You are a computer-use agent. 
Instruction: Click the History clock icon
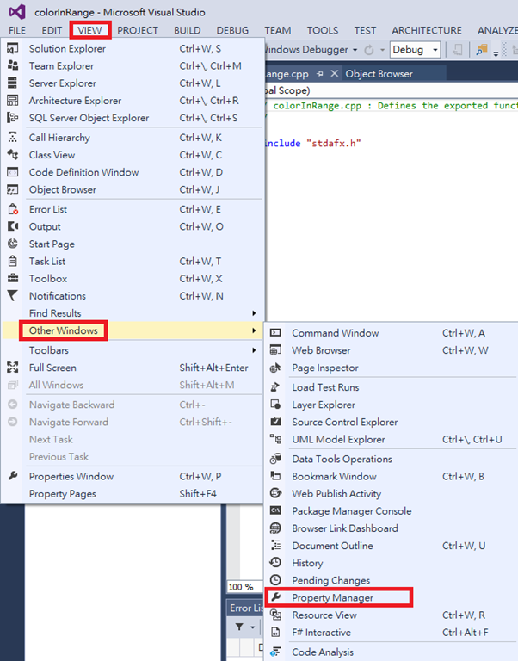pyautogui.click(x=275, y=563)
